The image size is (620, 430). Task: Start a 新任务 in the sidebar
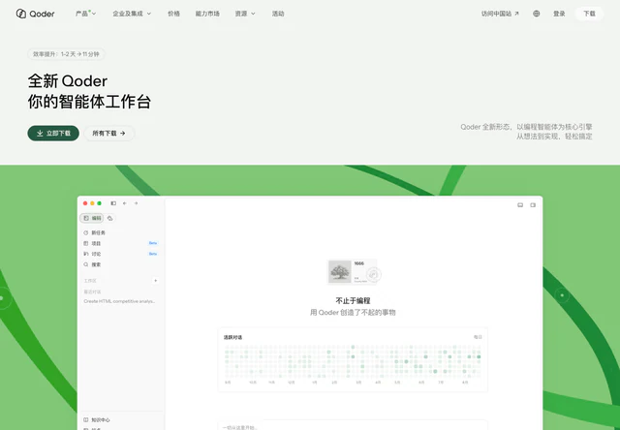point(120,232)
